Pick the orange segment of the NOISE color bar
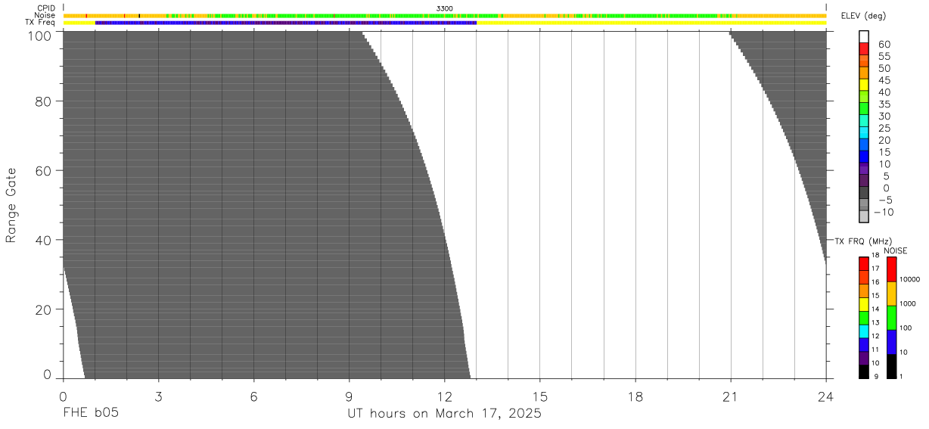The image size is (929, 429). (x=891, y=294)
